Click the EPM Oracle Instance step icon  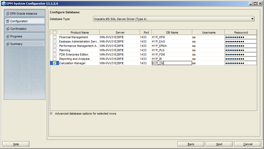point(7,13)
